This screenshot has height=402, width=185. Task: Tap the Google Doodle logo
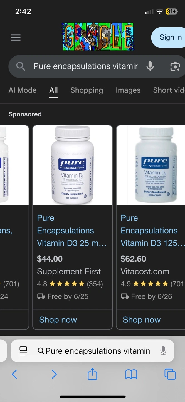tap(98, 37)
